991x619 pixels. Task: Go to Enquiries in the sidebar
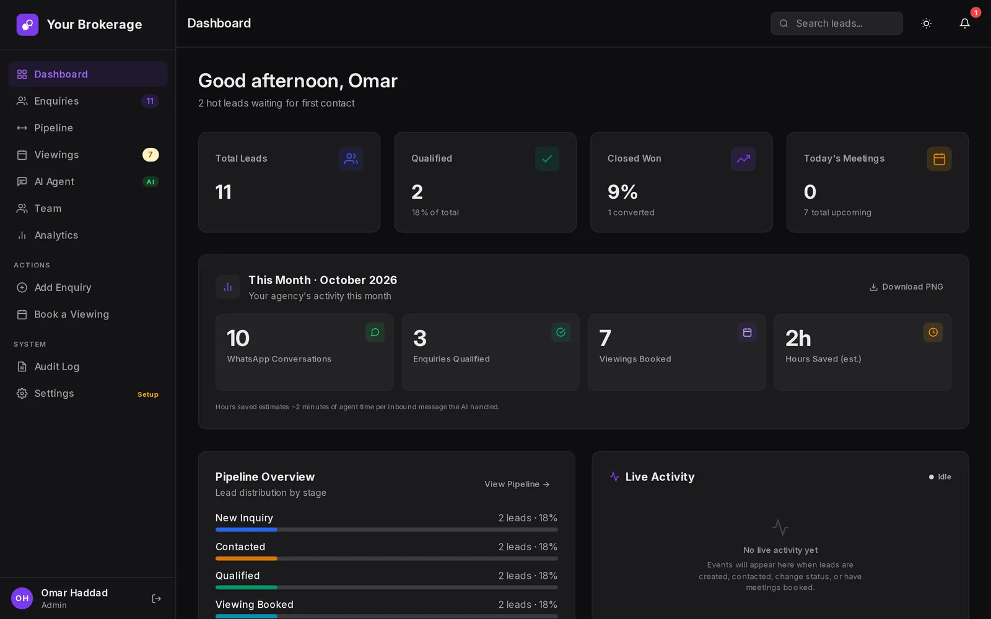[x=88, y=101]
